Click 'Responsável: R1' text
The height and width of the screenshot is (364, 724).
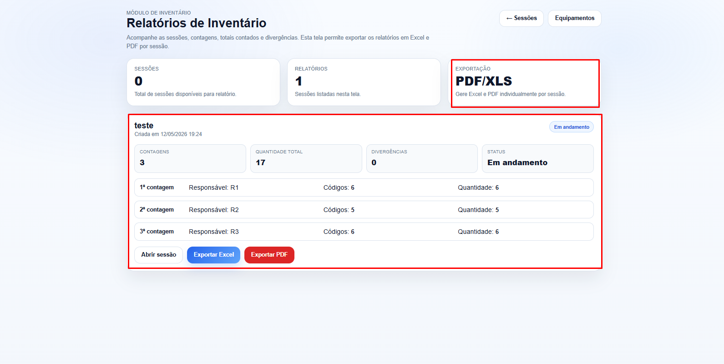pyautogui.click(x=213, y=187)
